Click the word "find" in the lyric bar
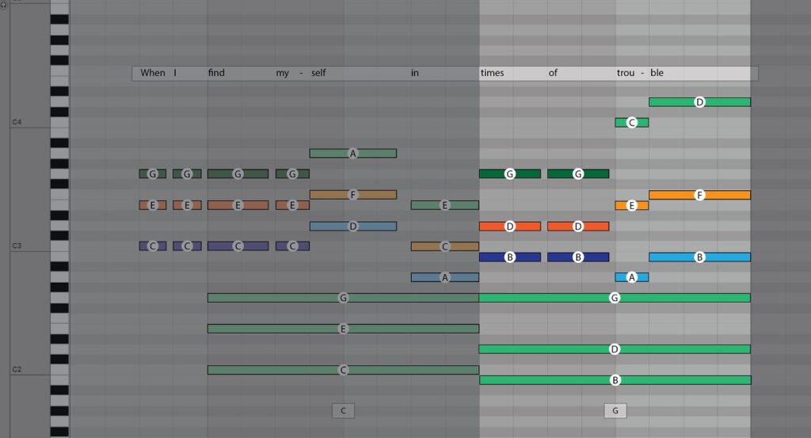811x438 pixels. tap(216, 74)
